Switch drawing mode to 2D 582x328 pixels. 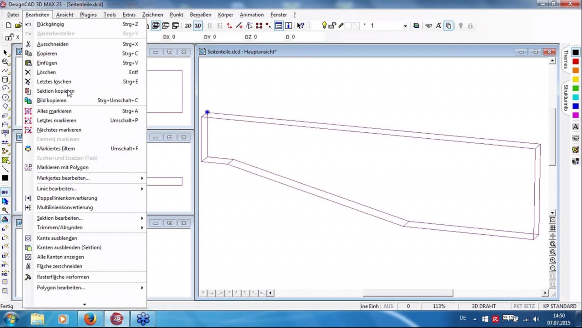188,25
